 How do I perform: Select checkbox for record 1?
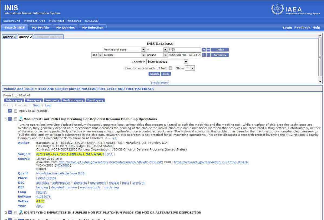15,119
